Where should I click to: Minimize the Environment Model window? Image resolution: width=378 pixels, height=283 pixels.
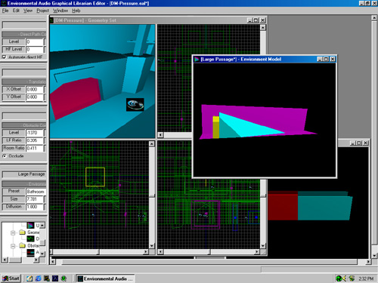320,59
